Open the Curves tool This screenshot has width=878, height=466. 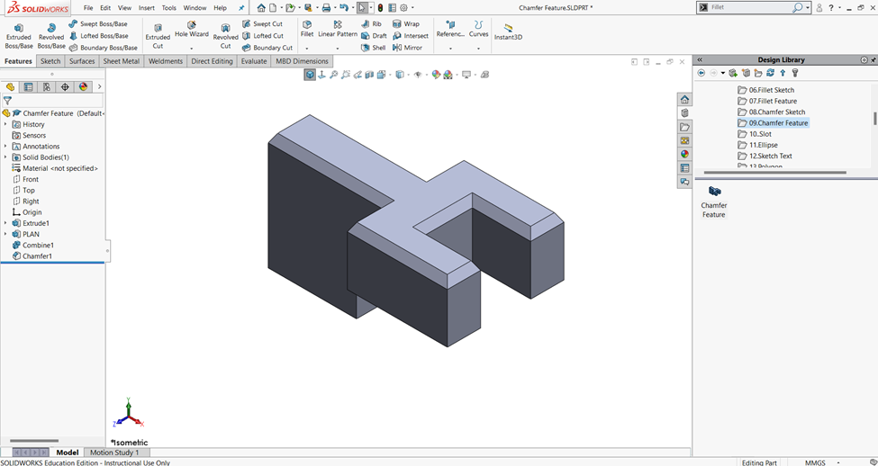479,30
